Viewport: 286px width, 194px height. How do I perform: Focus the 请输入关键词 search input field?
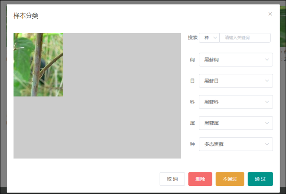click(x=245, y=38)
